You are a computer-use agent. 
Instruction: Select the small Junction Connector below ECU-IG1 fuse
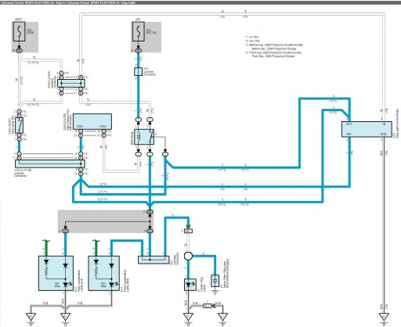(x=138, y=72)
